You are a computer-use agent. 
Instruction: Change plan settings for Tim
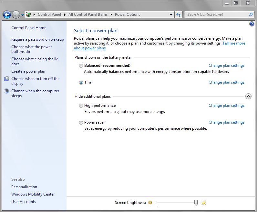tap(226, 82)
